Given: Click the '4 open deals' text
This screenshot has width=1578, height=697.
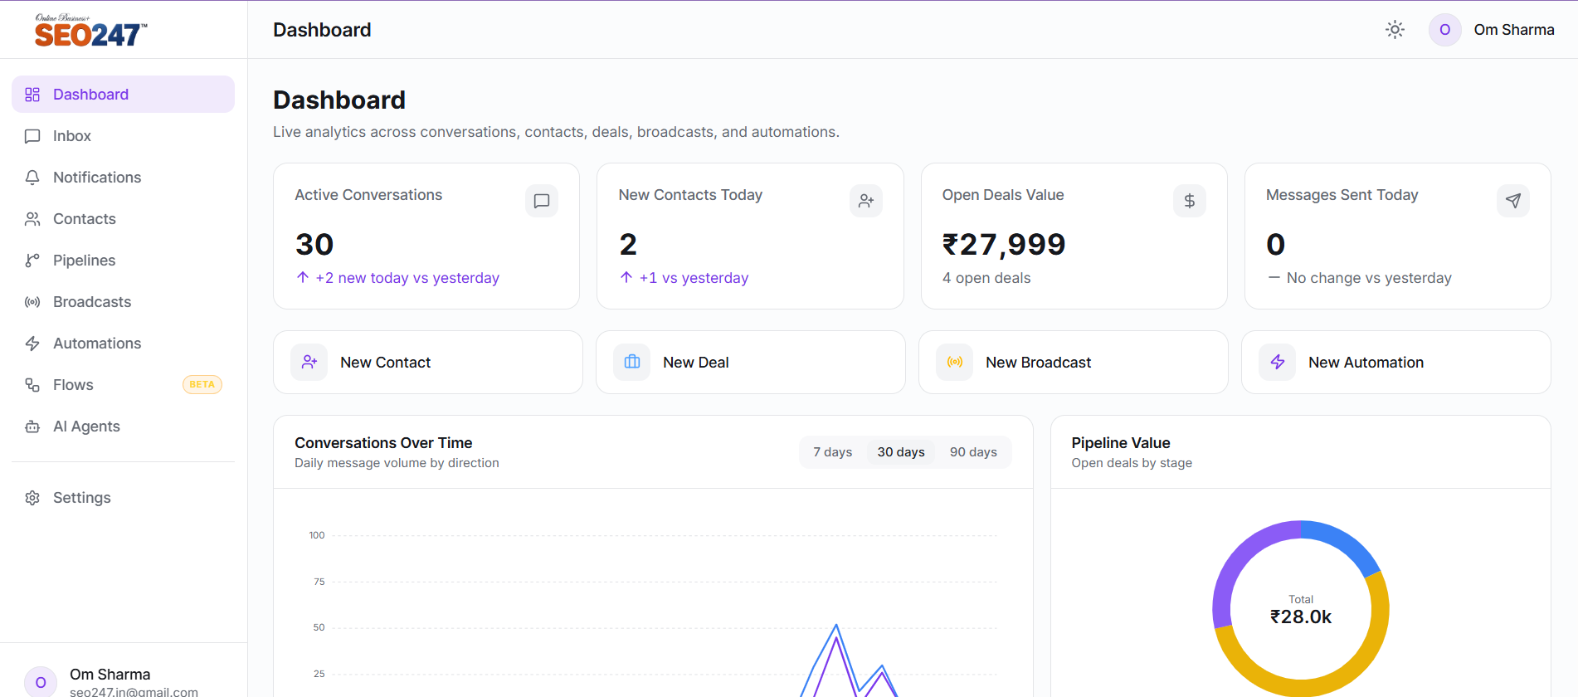Looking at the screenshot, I should click(x=986, y=278).
